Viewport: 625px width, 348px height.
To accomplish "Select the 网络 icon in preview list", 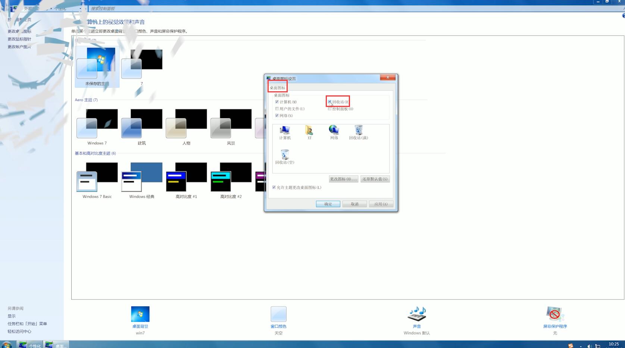I will click(334, 132).
